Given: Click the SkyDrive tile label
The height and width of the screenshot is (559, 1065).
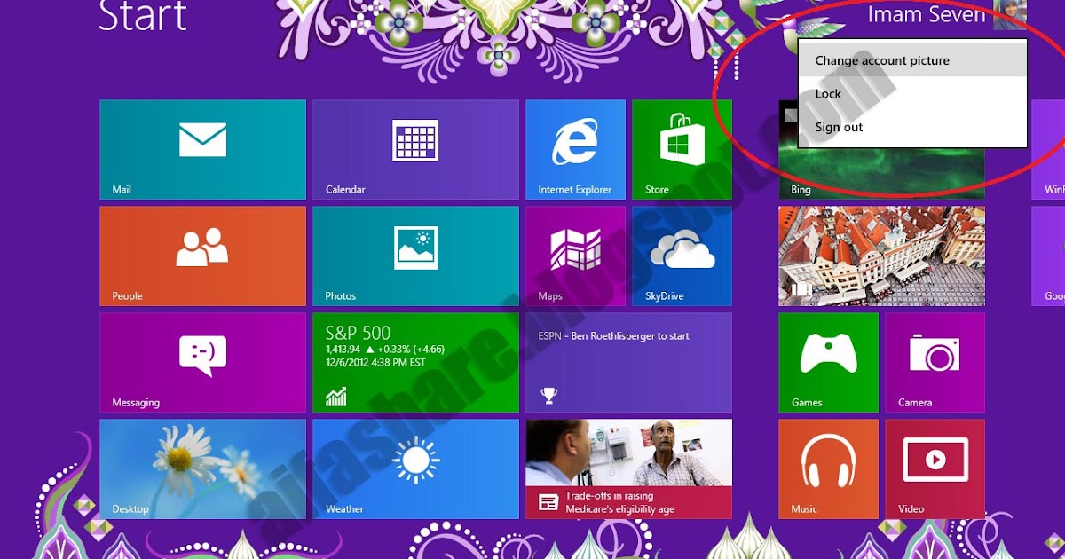Looking at the screenshot, I should pos(664,296).
